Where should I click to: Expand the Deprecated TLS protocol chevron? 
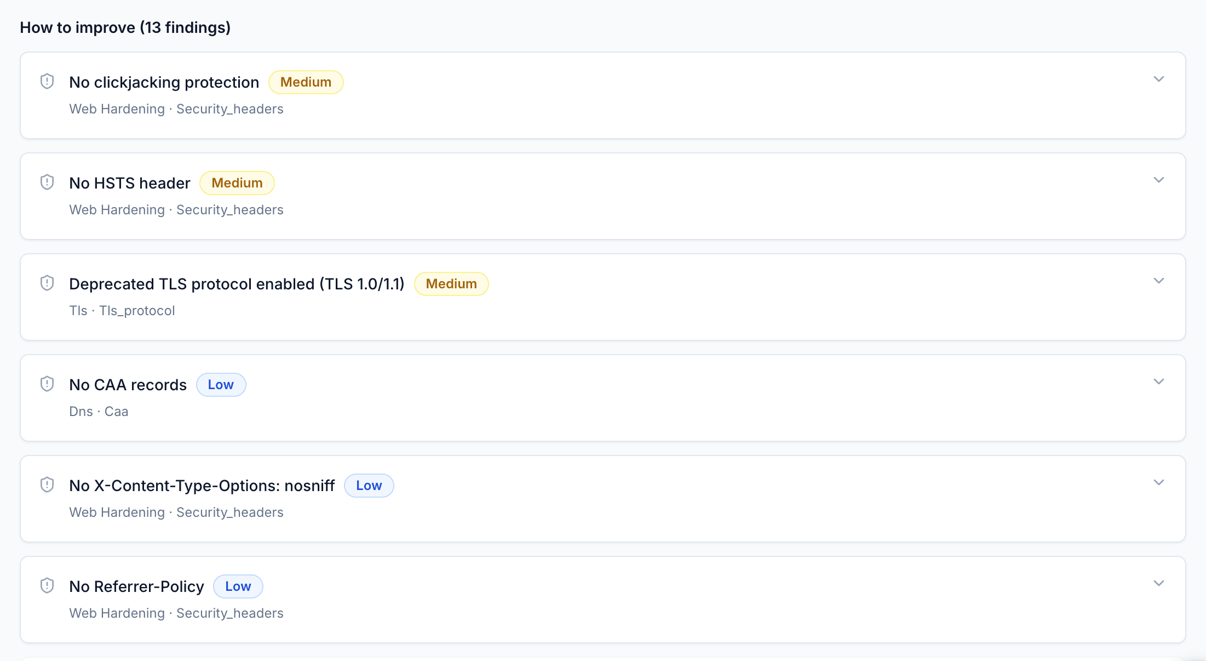pos(1158,281)
